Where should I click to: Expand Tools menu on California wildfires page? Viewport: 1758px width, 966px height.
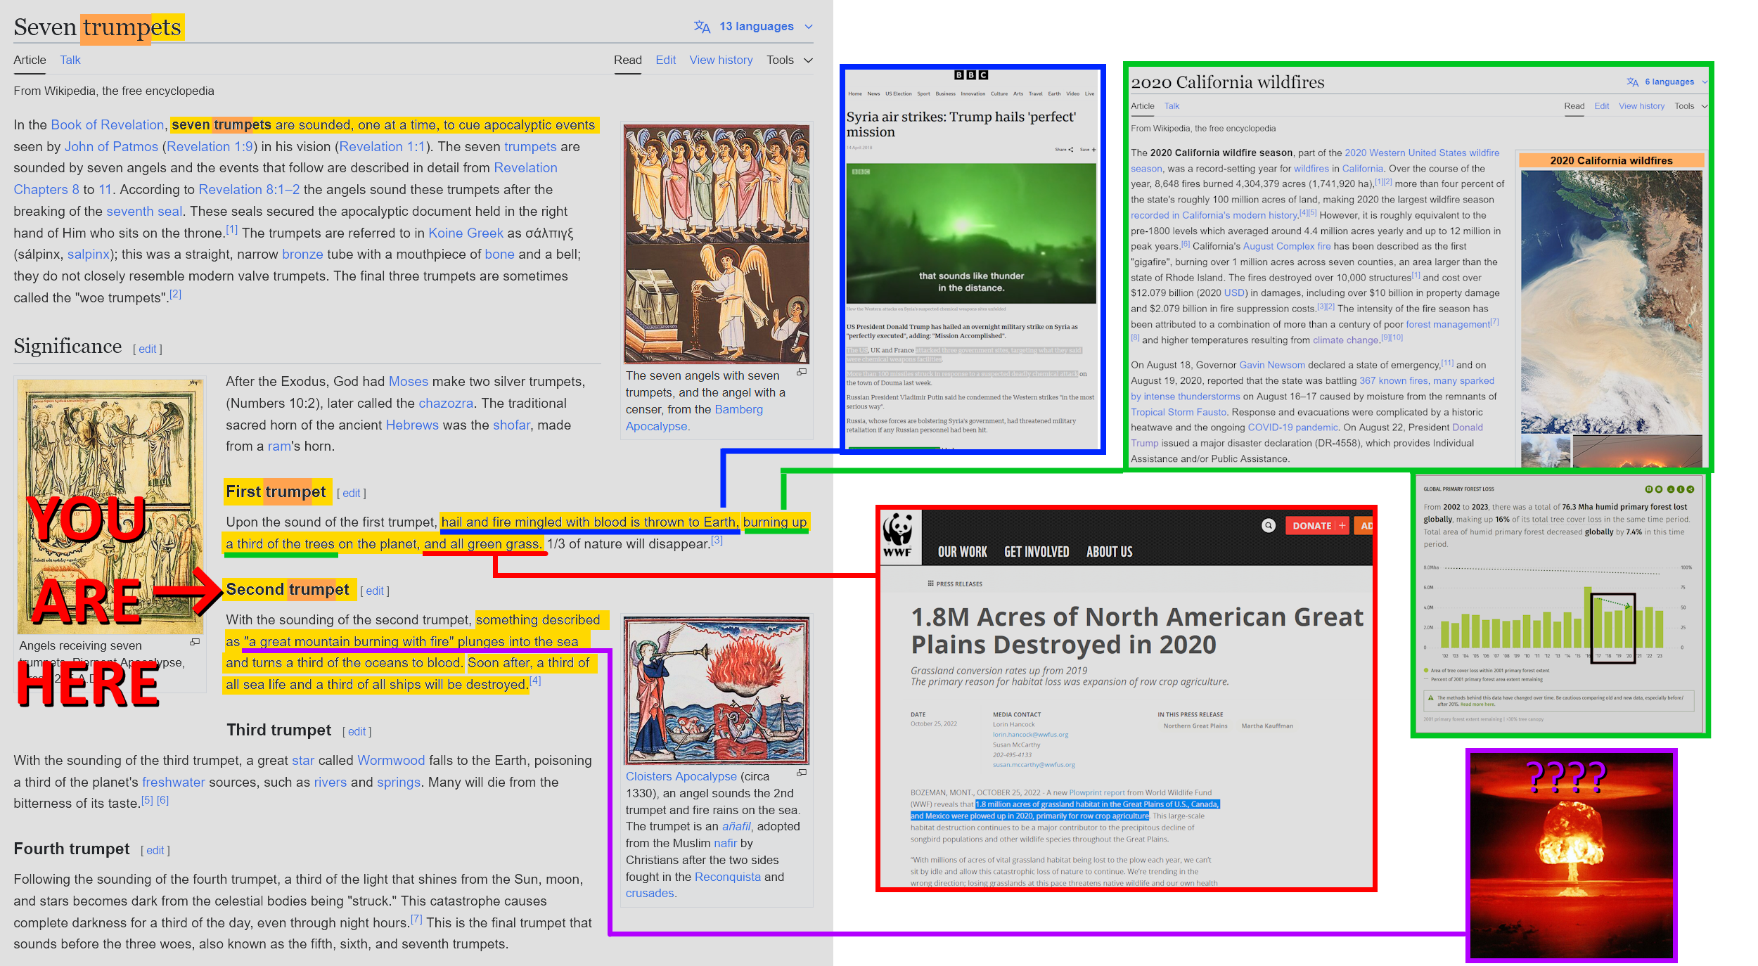tap(1690, 106)
